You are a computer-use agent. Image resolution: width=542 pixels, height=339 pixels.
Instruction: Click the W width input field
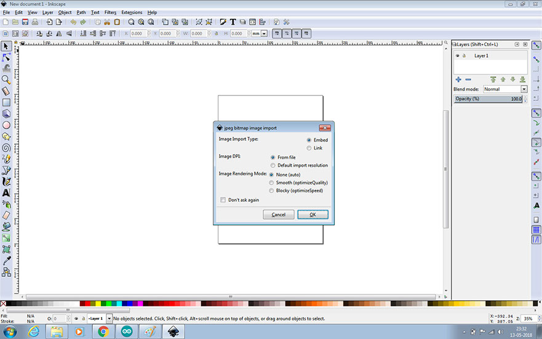[x=198, y=33]
